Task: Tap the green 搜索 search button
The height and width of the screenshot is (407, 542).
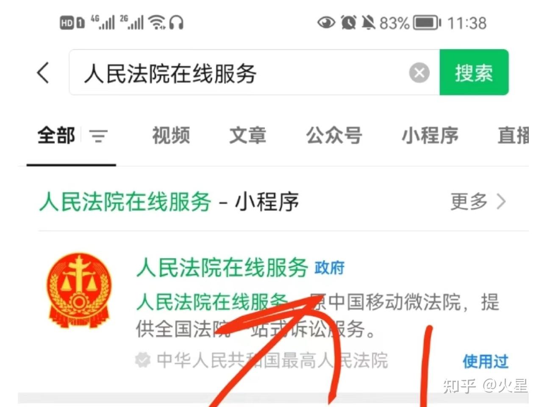Action: point(474,72)
